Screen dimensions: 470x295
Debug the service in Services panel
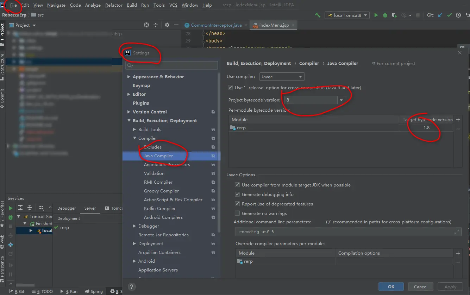click(11, 217)
